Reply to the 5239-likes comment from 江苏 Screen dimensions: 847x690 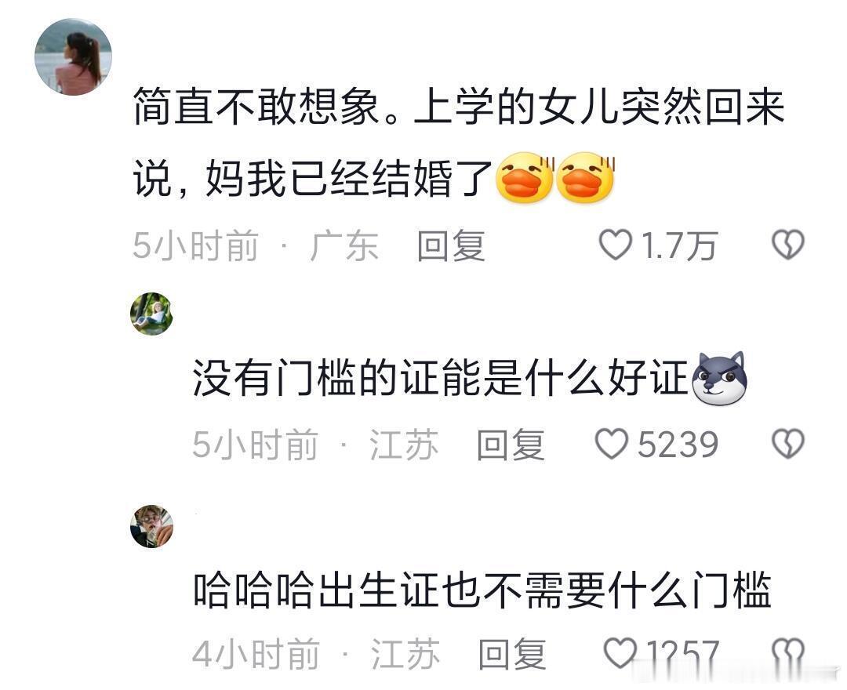[511, 445]
